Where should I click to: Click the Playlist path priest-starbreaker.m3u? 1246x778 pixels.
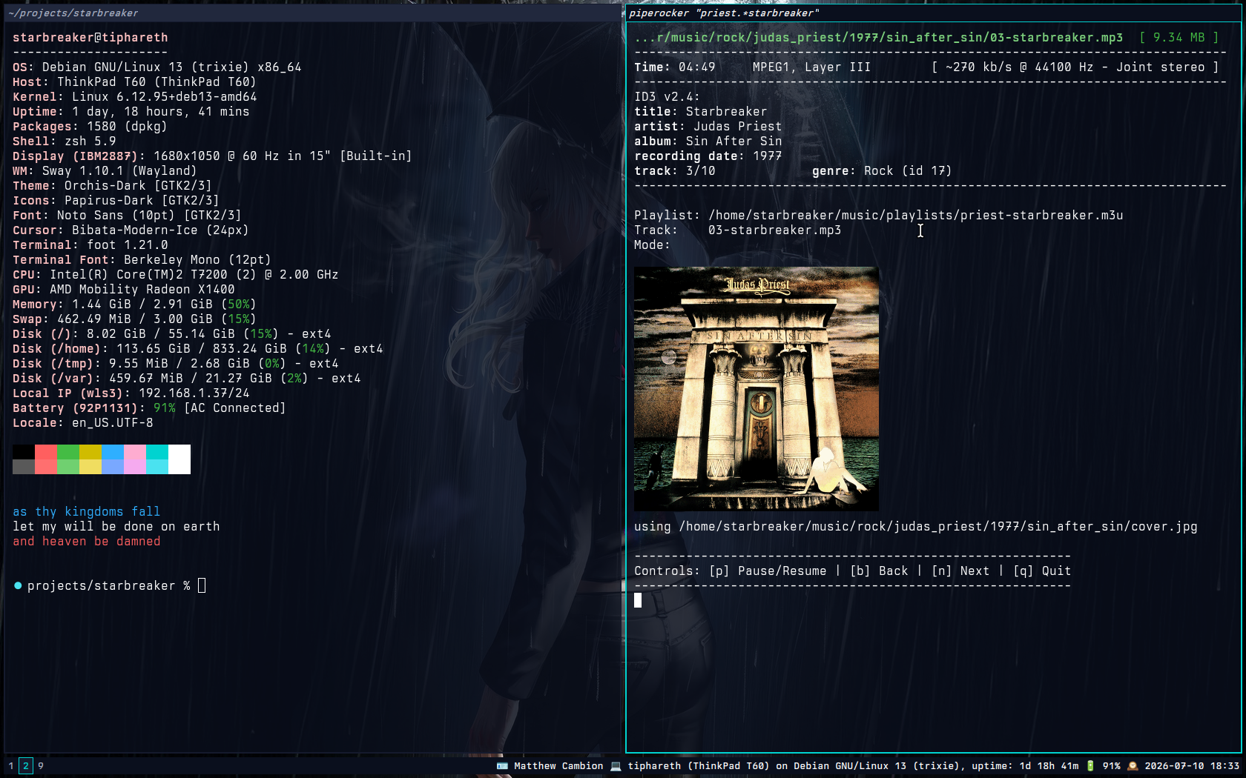point(916,215)
